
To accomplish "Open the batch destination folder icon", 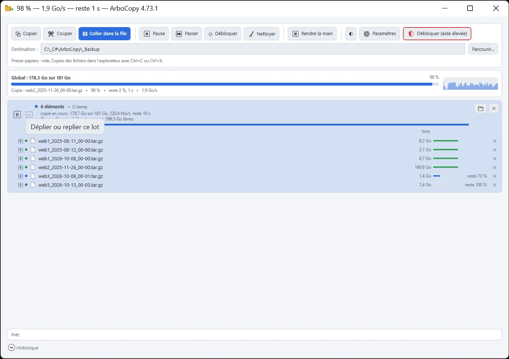I will (x=480, y=108).
